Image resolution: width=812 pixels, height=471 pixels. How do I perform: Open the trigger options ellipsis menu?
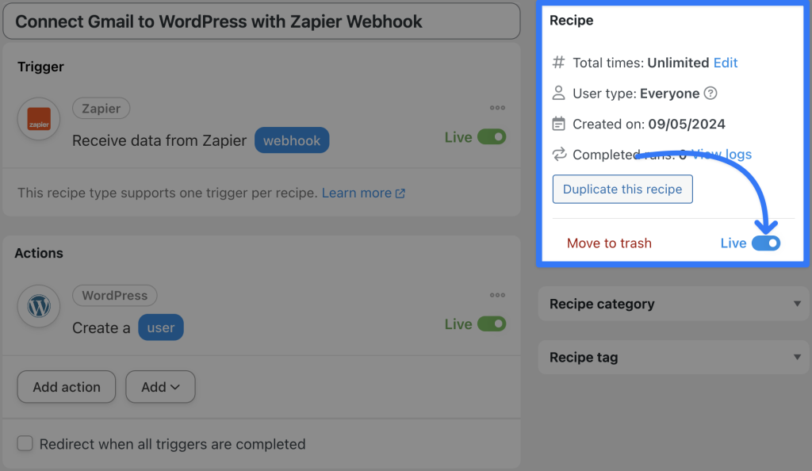pos(497,108)
